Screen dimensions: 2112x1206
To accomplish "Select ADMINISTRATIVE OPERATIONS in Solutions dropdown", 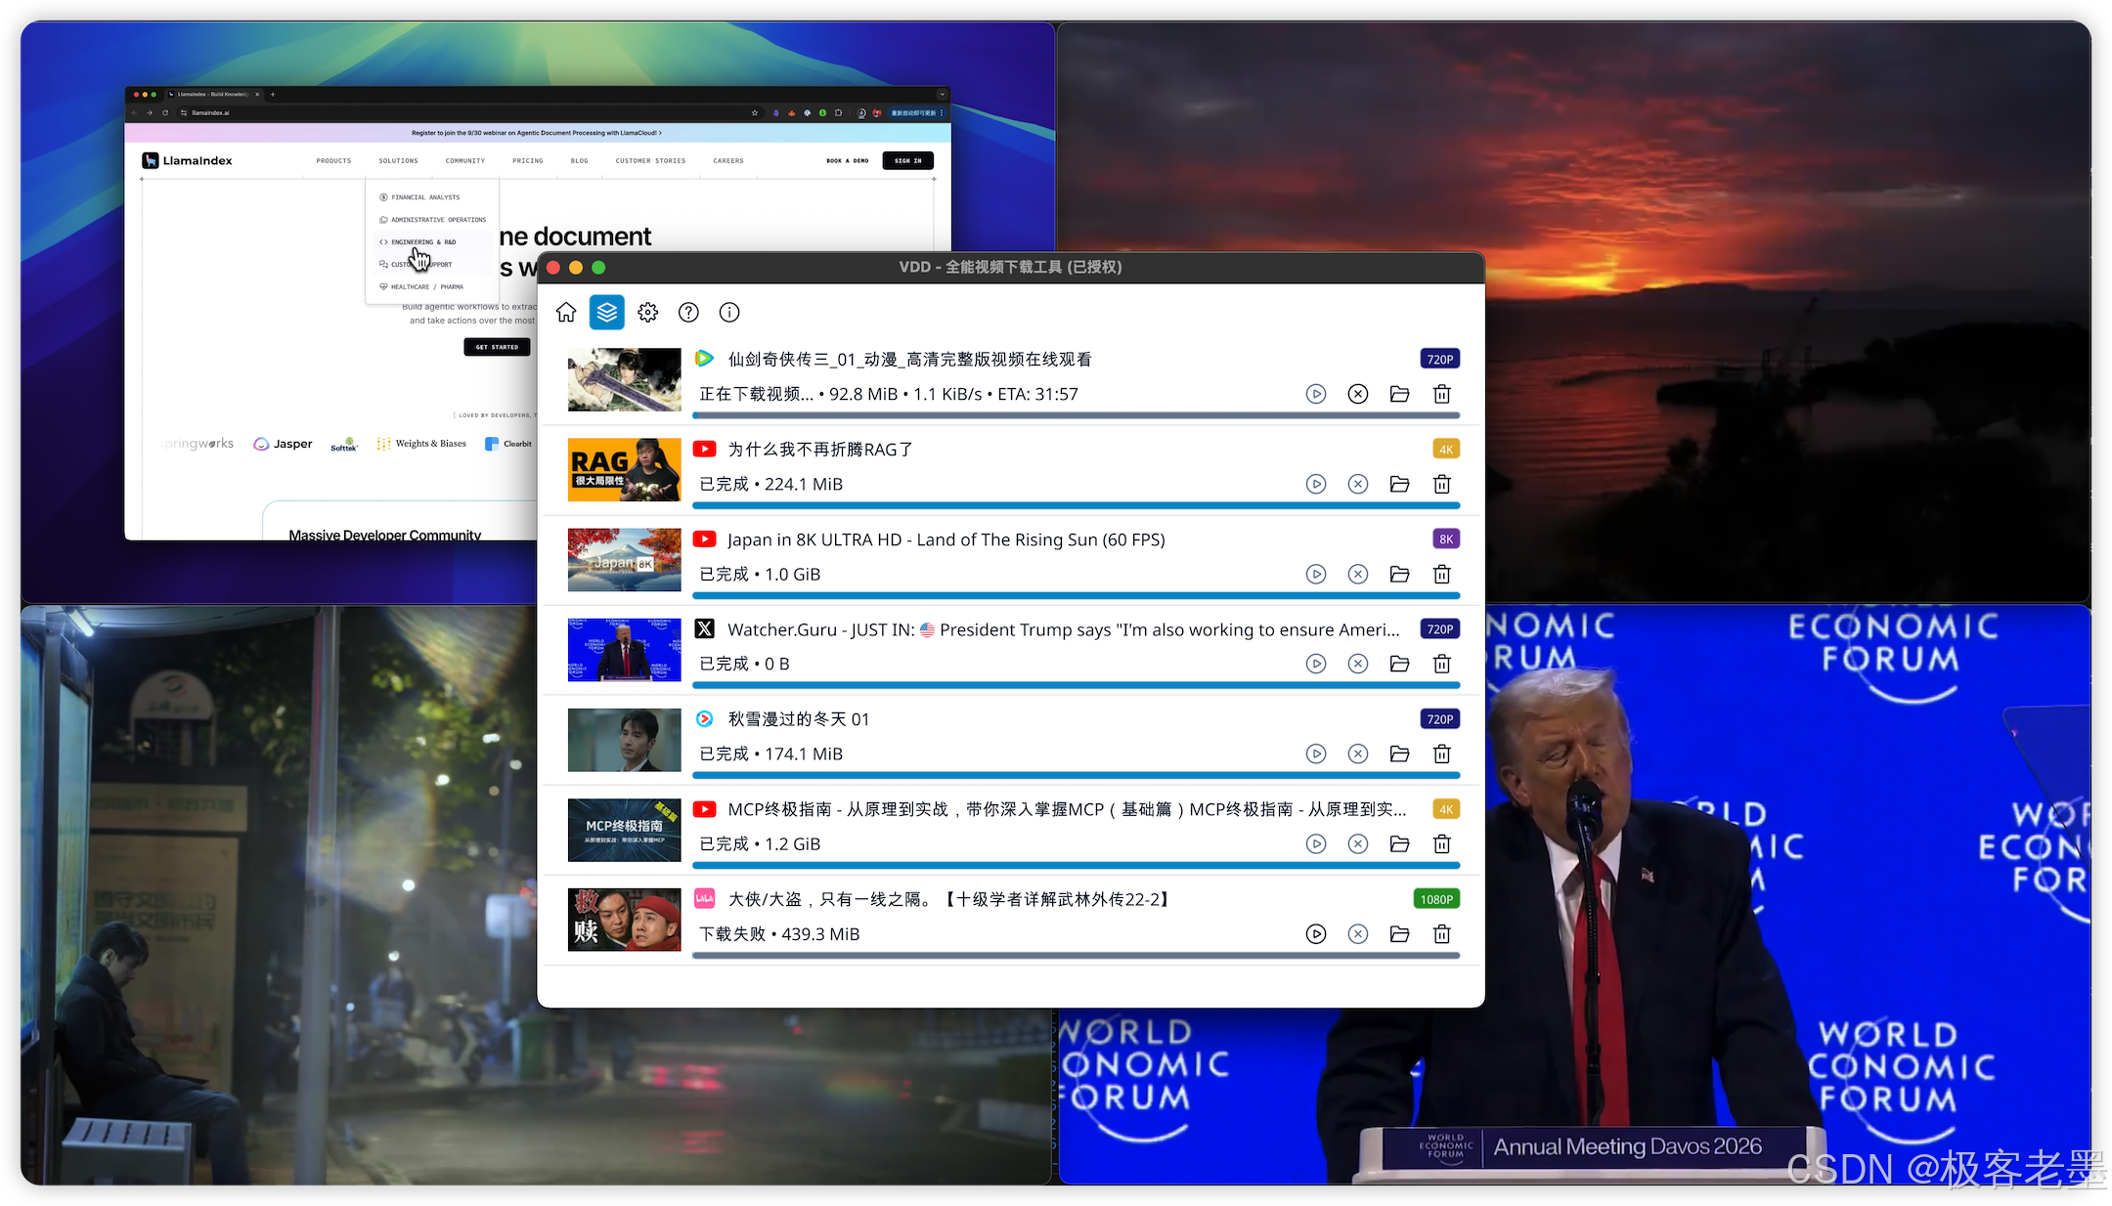I will [x=433, y=220].
